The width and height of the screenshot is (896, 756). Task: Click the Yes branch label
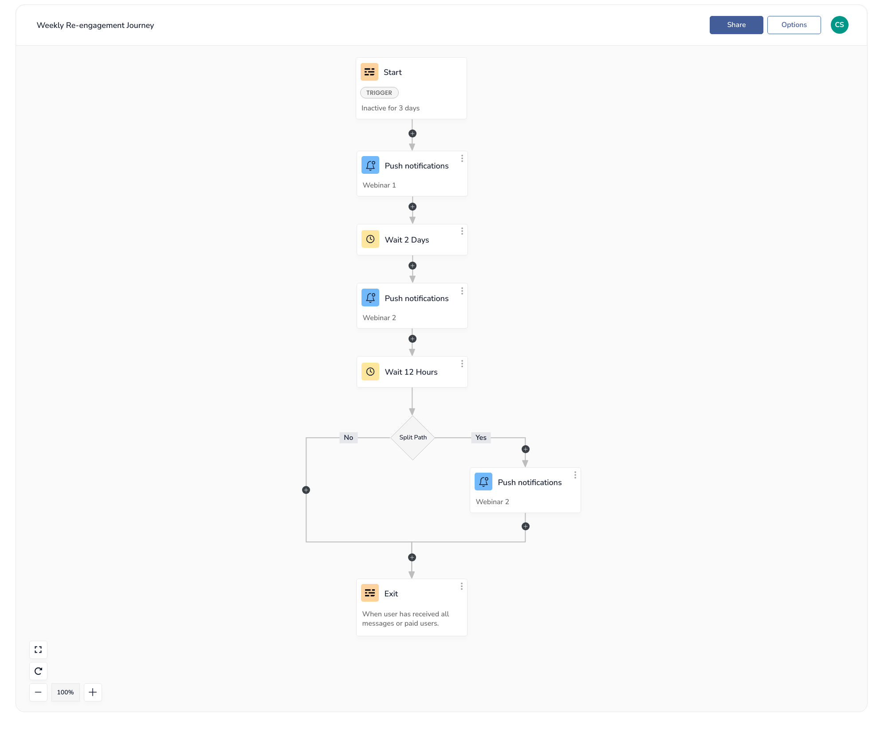pyautogui.click(x=480, y=438)
